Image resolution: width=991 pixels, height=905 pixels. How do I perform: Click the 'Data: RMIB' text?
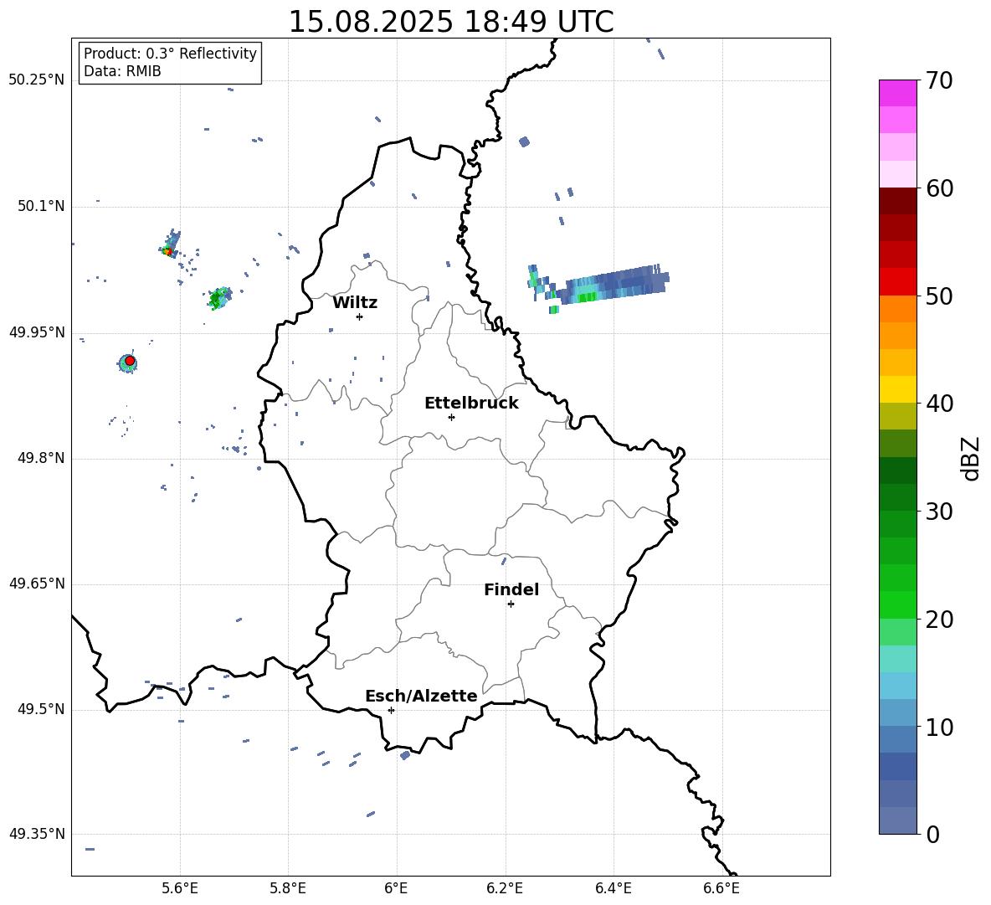122,71
